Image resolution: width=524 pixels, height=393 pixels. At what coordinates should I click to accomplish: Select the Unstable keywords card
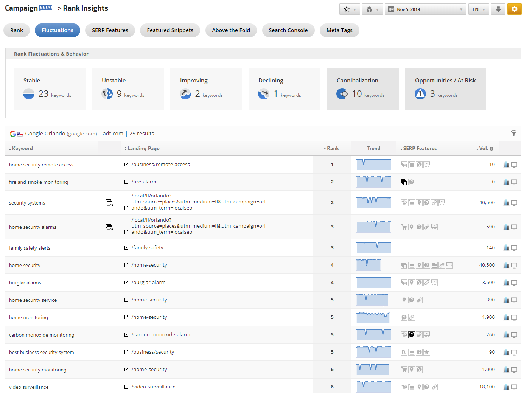pos(128,89)
